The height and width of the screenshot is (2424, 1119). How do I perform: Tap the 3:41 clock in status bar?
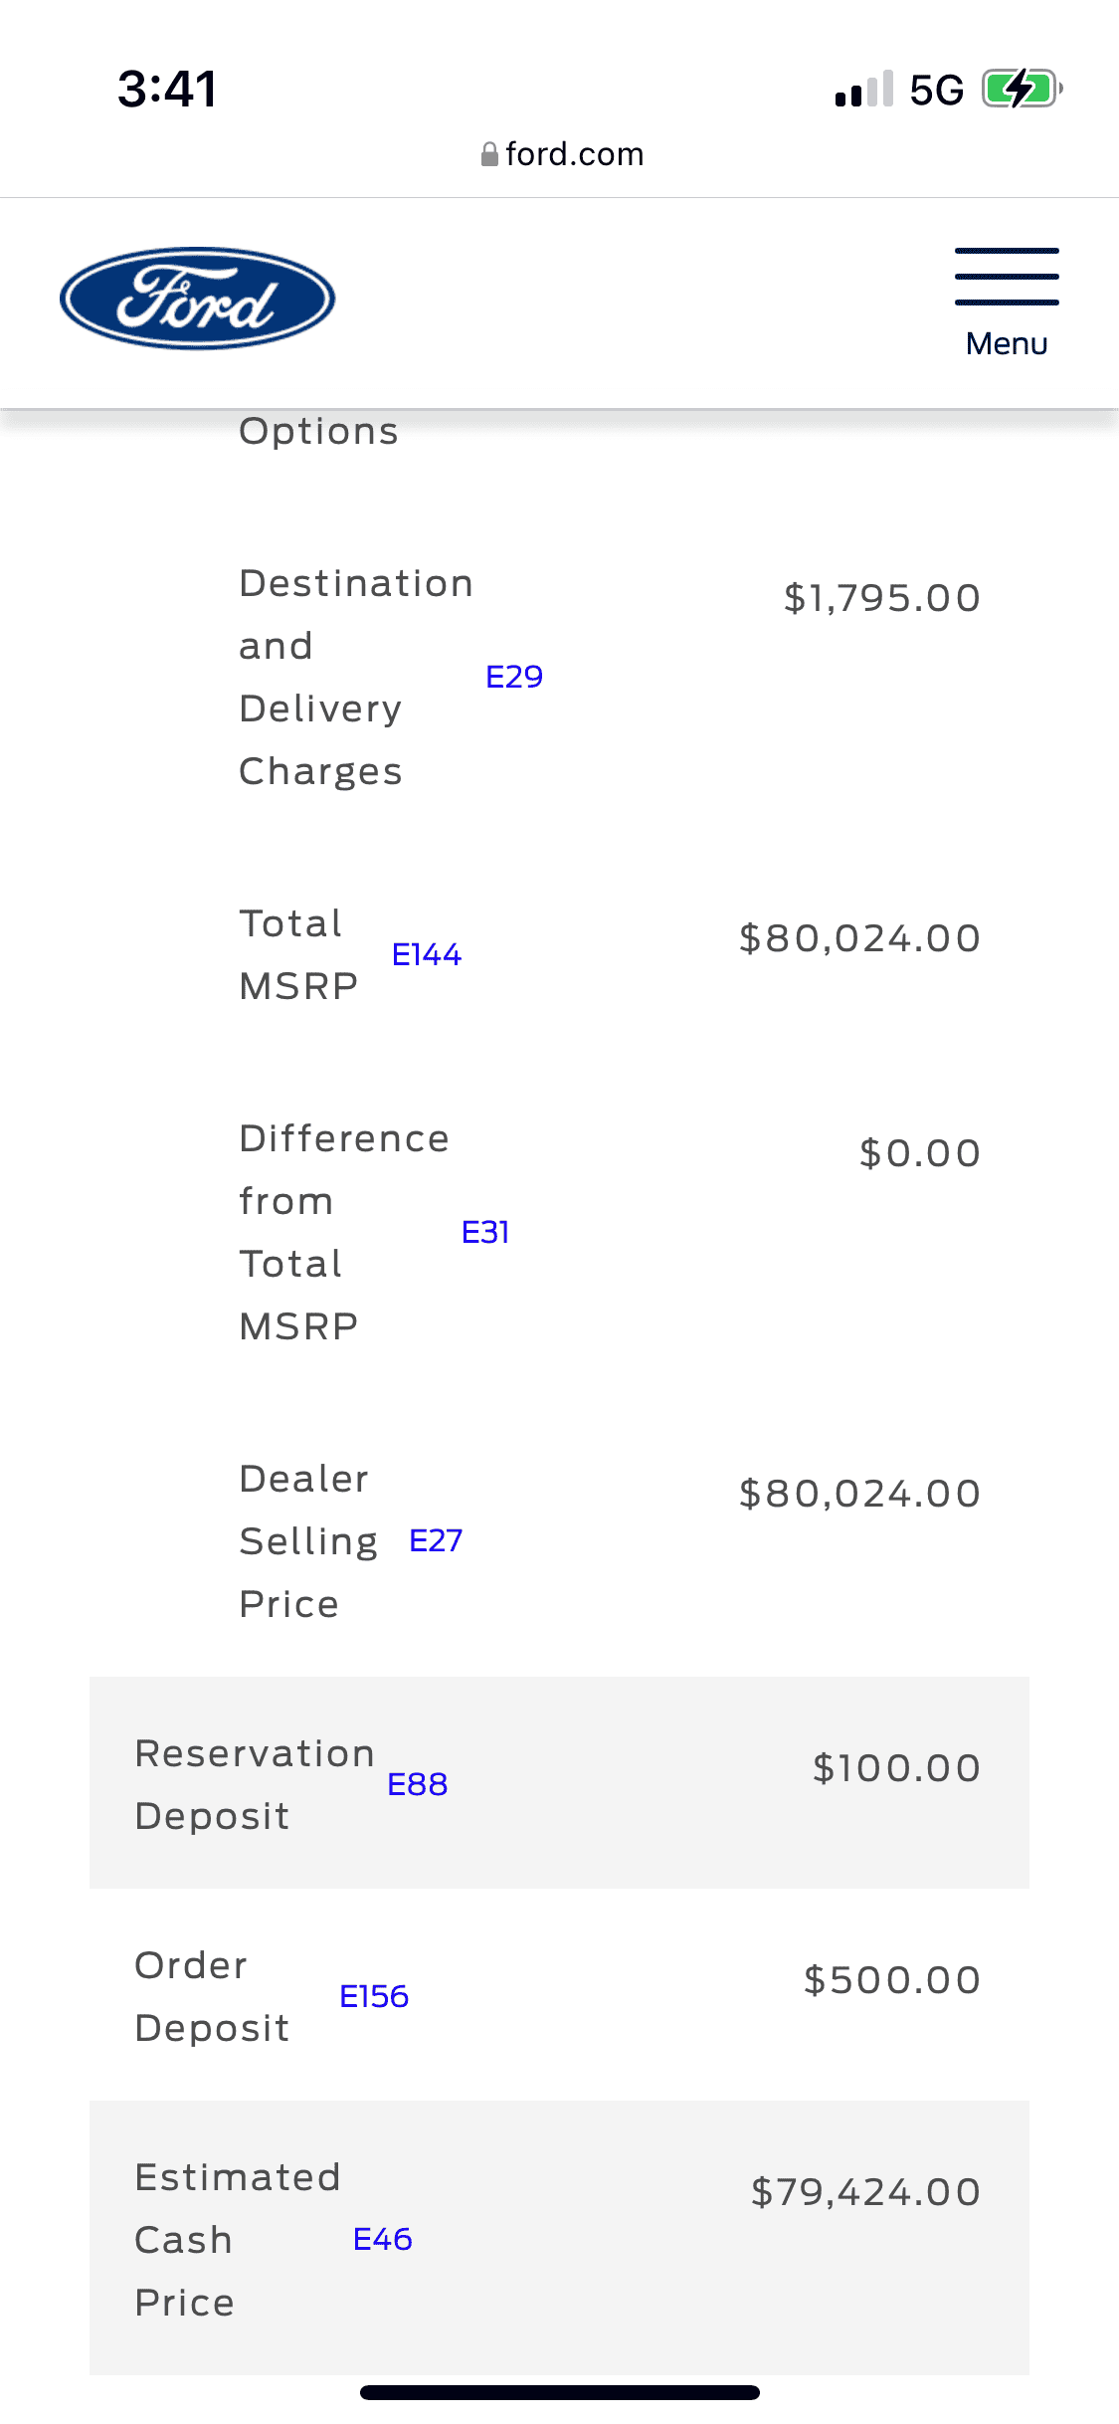[167, 89]
